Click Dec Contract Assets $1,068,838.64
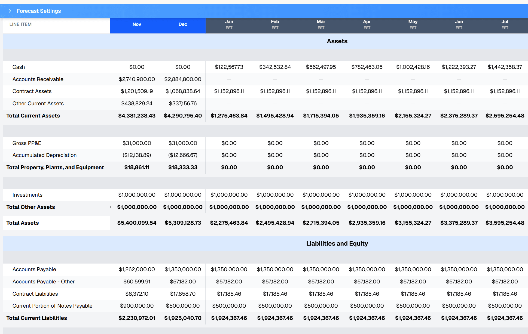This screenshot has width=528, height=334. (183, 91)
